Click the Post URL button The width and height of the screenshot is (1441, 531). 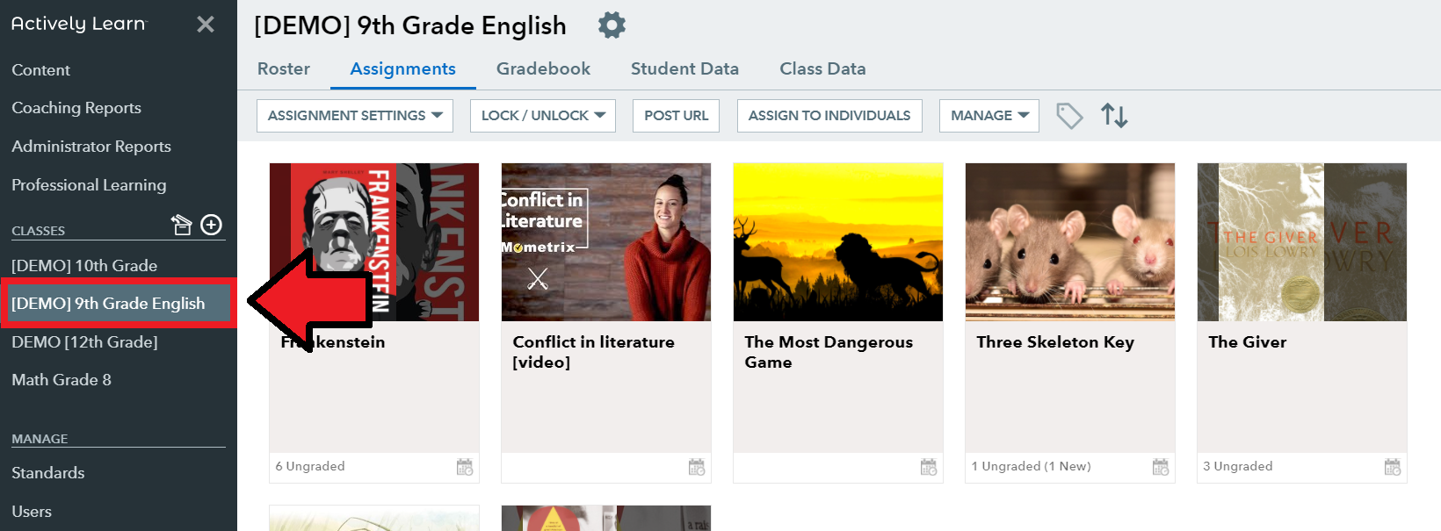(677, 116)
